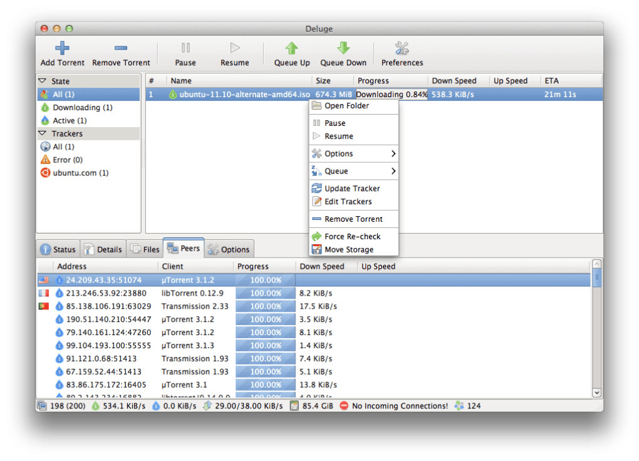Select peer 91.121.0.68:51413
This screenshot has height=461, width=639.
point(314,359)
